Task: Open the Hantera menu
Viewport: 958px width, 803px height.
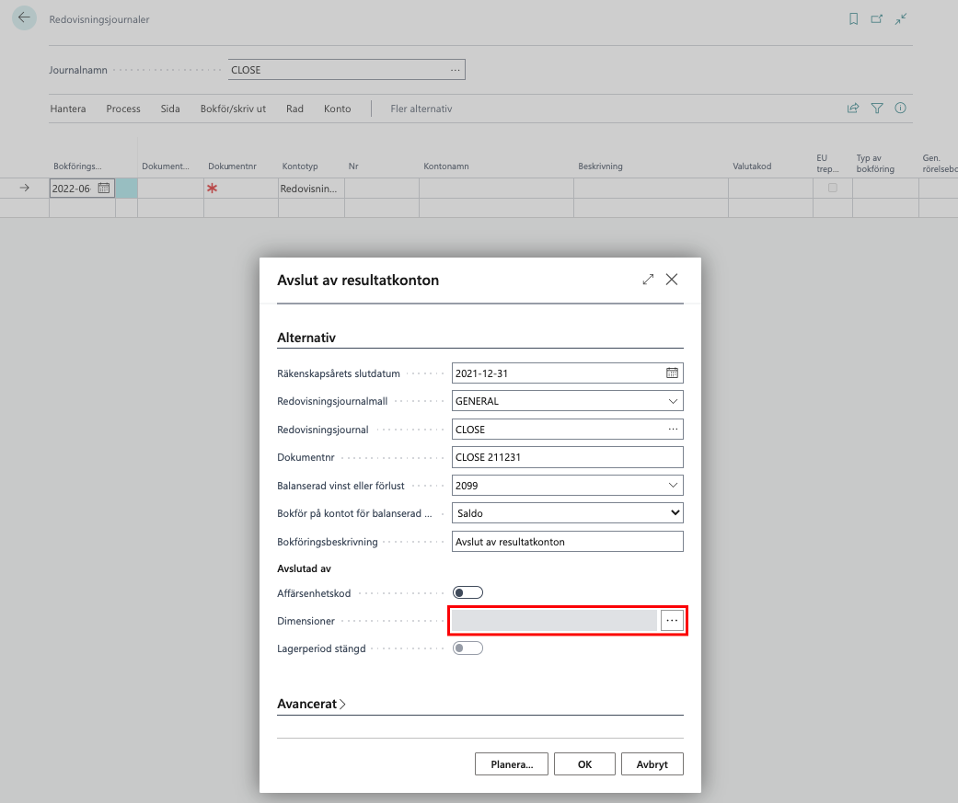Action: click(68, 109)
